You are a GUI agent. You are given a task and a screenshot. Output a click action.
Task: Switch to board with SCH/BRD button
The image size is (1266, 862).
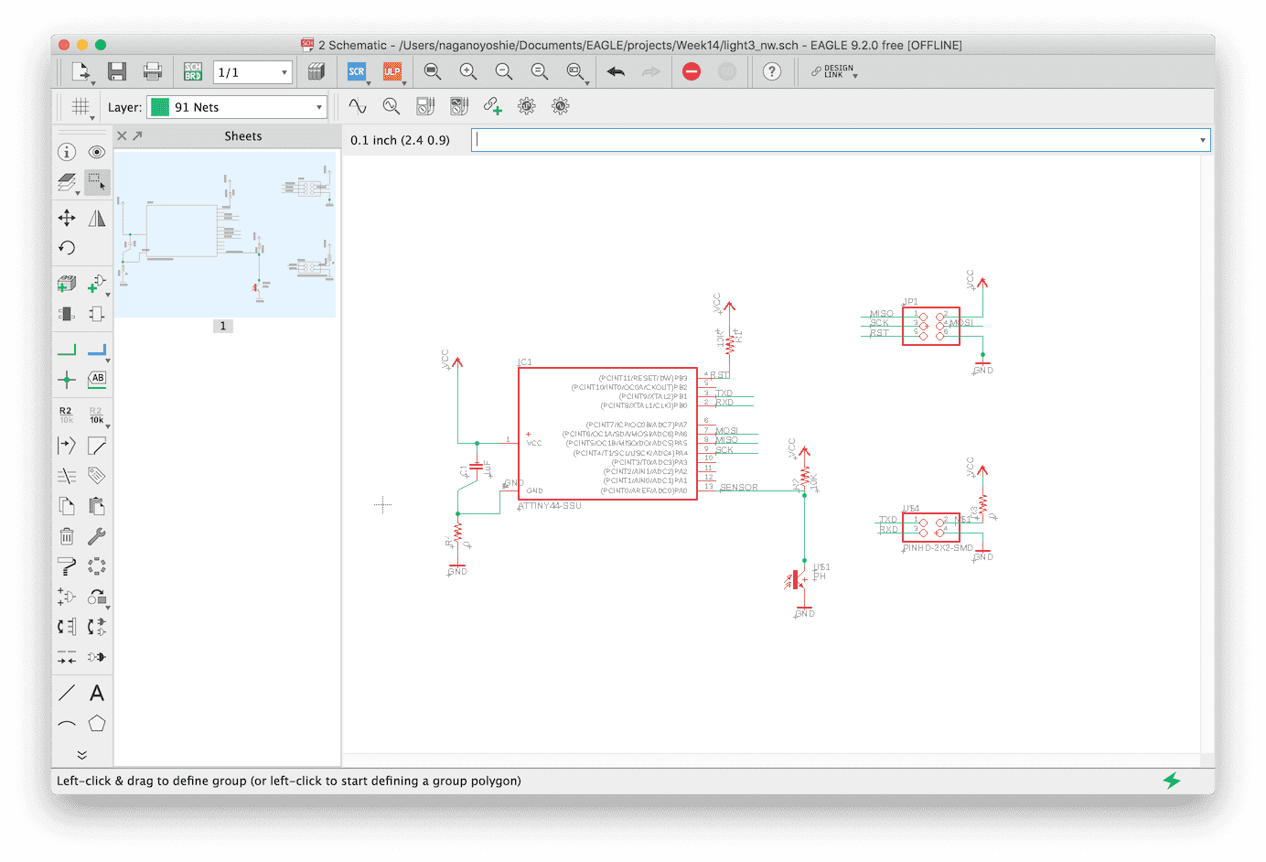(193, 71)
